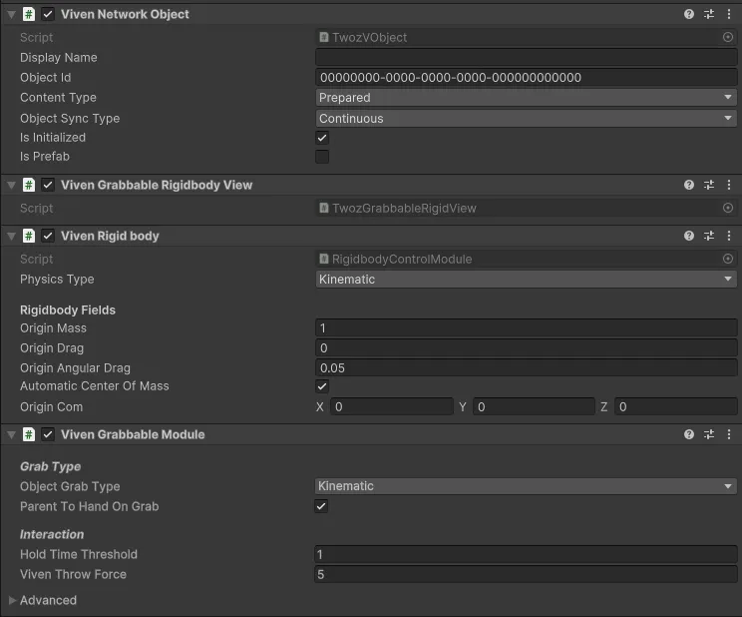Viewport: 742px width, 617px height.
Task: Click the script icon of Viven Grabbable Rigidbody View header
Action: (29, 185)
